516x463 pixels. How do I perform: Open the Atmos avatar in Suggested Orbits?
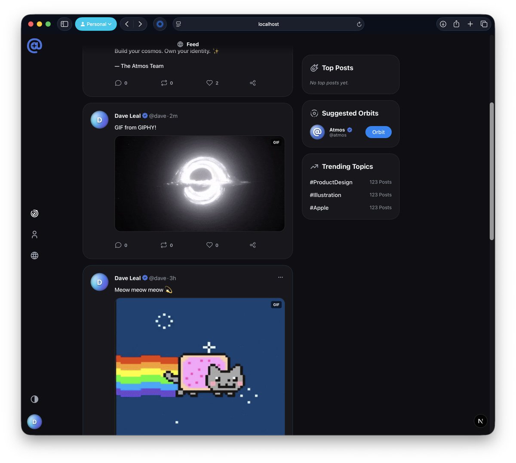tap(317, 132)
